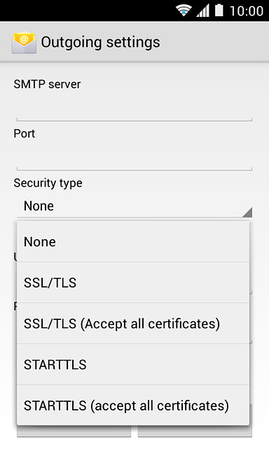
Task: Tap the Security type spinner's corner triangle
Action: click(x=247, y=212)
